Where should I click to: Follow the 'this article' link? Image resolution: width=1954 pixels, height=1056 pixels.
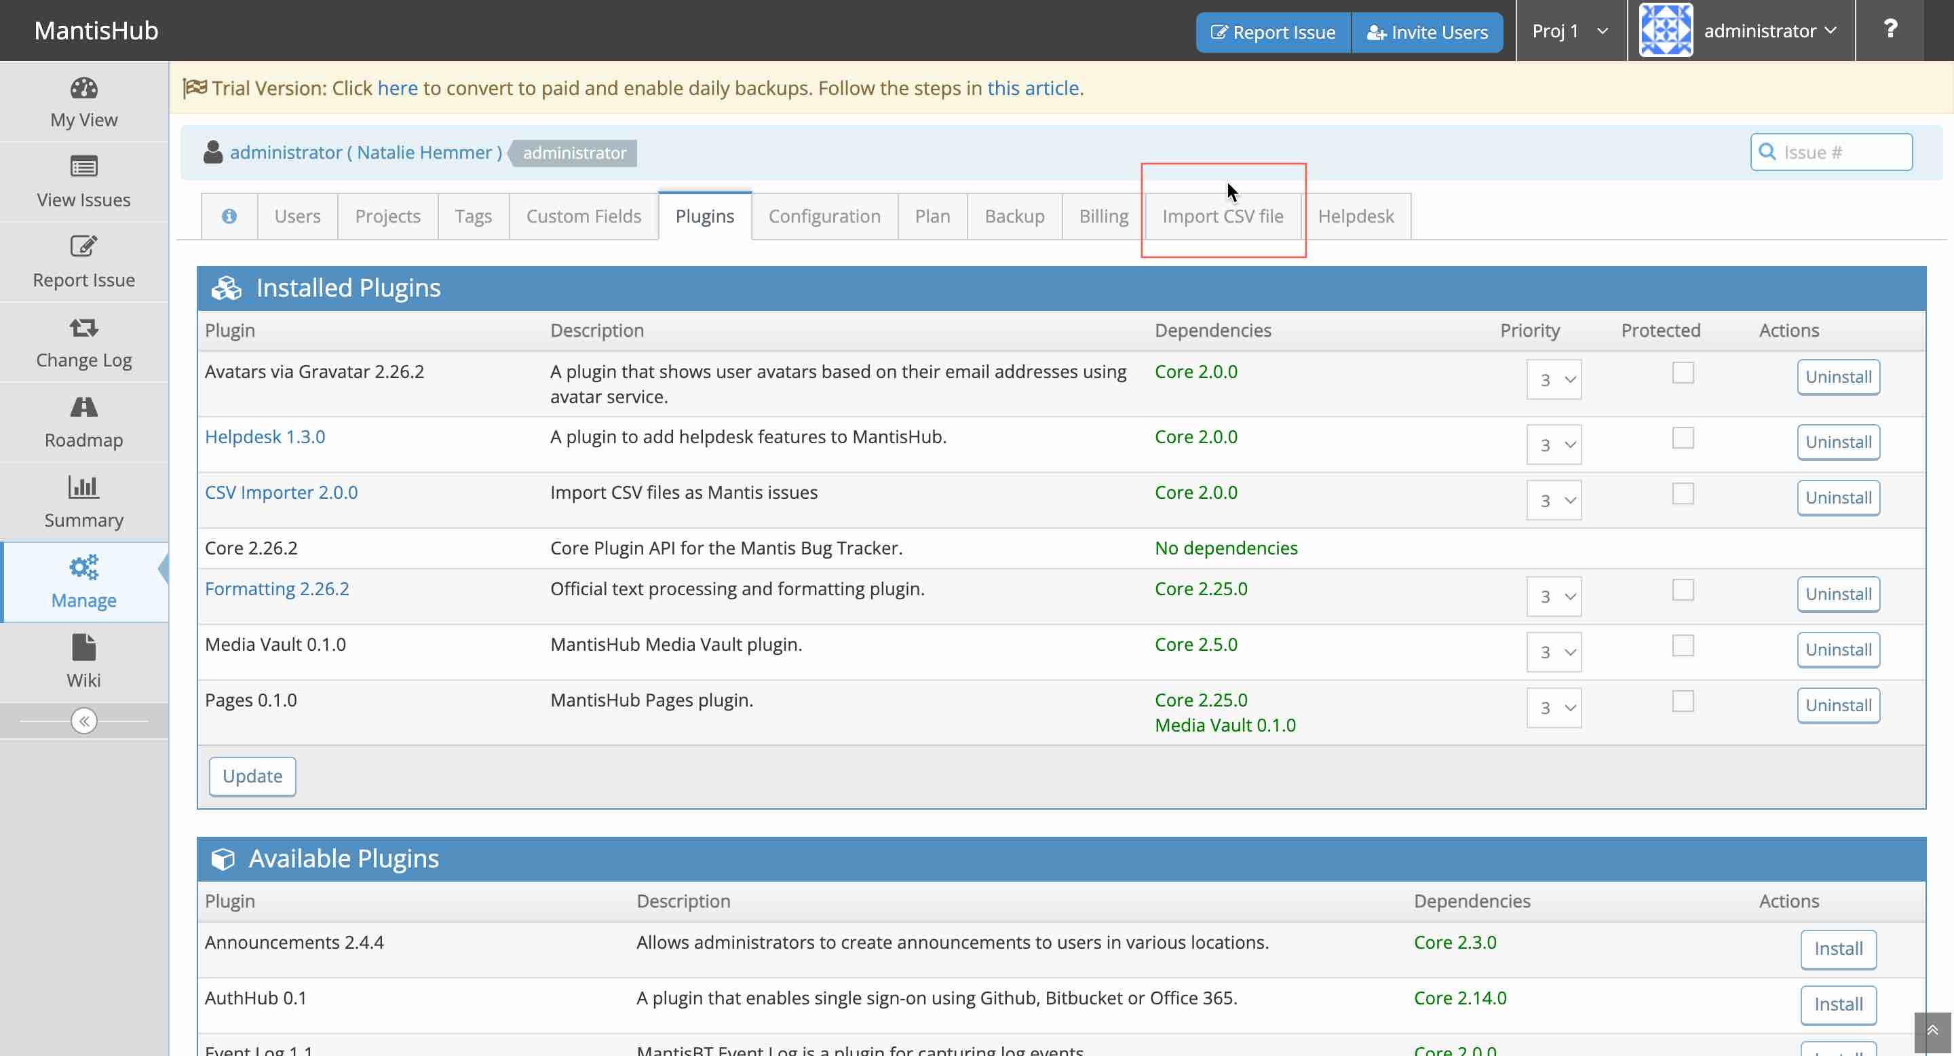point(1033,88)
